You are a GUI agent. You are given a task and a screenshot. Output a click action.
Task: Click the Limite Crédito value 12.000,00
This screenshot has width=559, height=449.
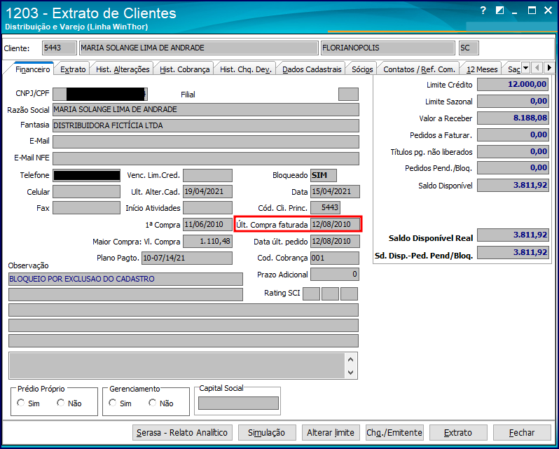513,85
